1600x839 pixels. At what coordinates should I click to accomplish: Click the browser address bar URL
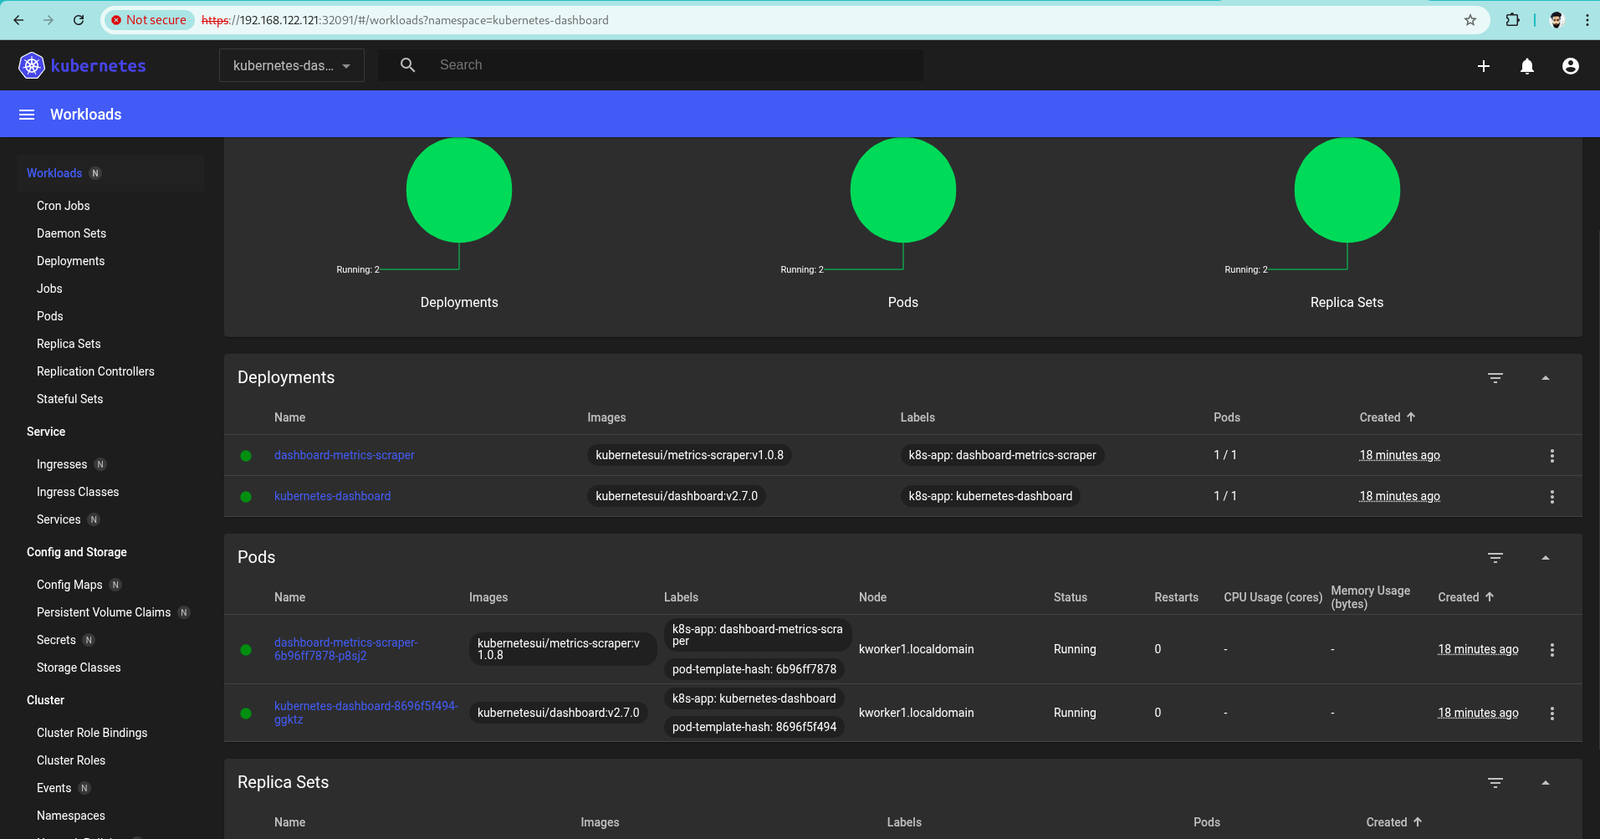pyautogui.click(x=405, y=20)
